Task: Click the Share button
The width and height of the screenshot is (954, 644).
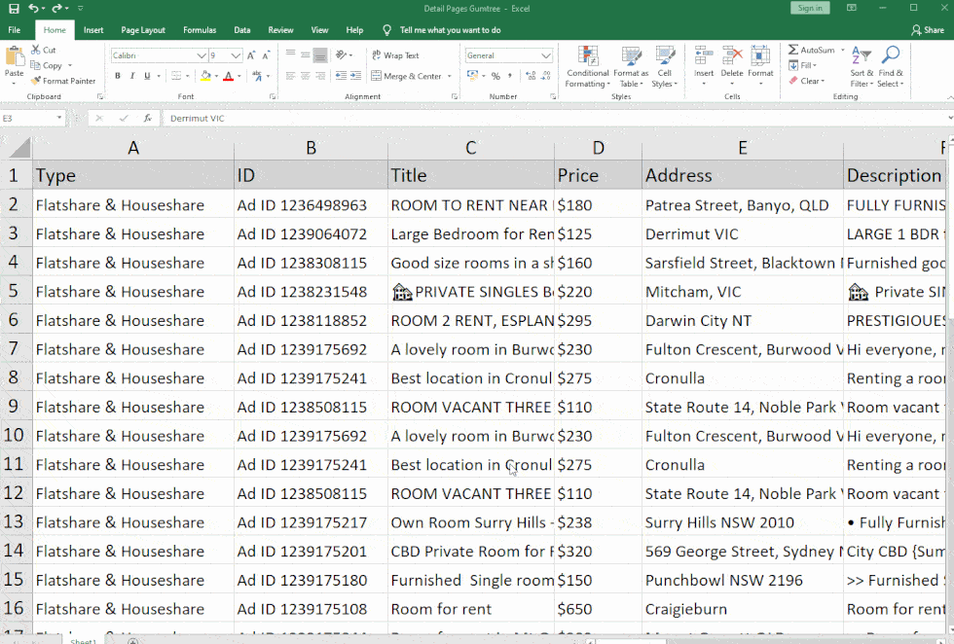Action: tap(927, 30)
